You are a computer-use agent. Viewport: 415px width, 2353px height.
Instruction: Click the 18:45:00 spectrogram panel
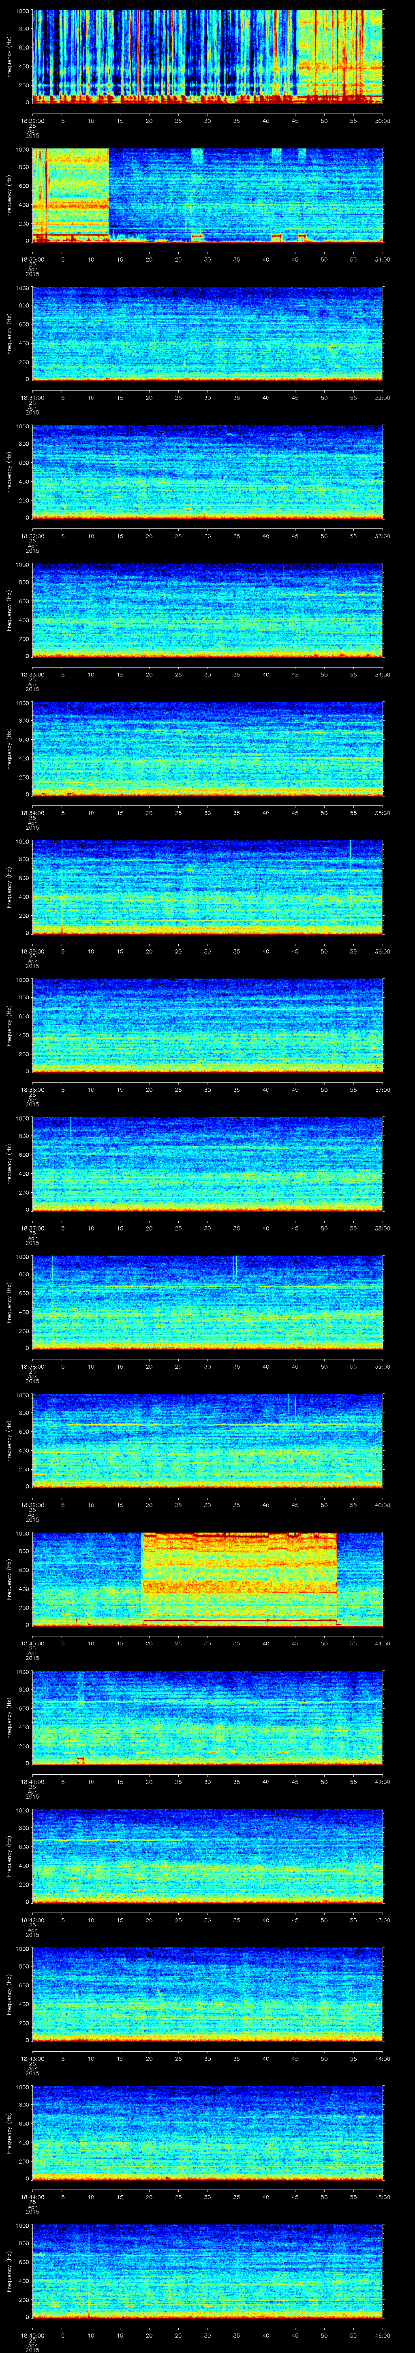208,2273
